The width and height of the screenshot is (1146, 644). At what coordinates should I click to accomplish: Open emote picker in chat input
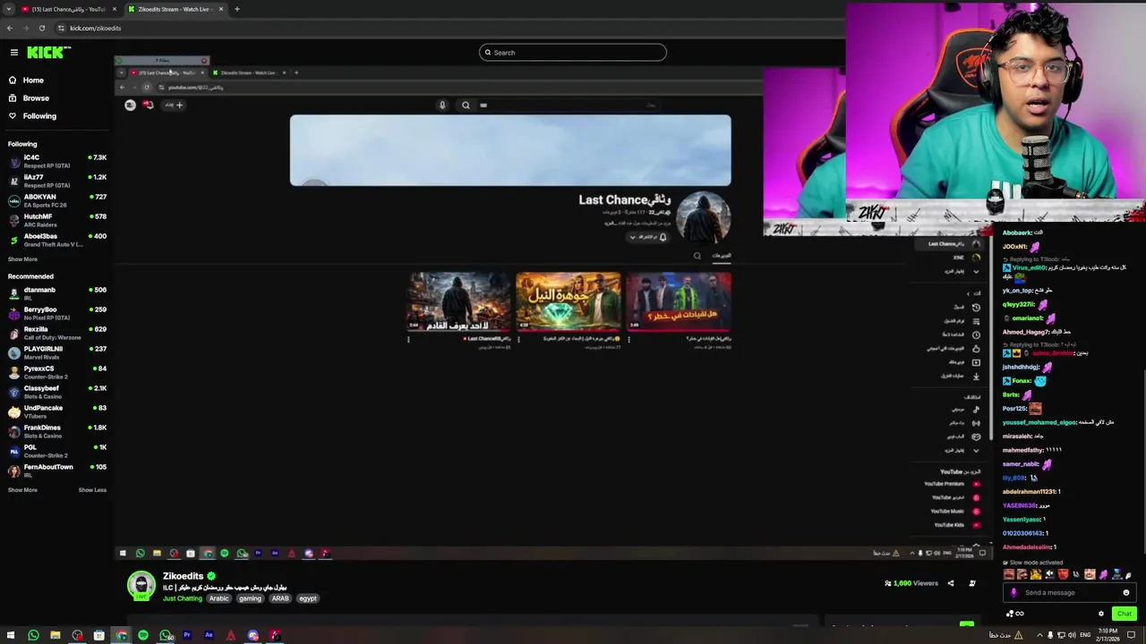pos(1126,592)
